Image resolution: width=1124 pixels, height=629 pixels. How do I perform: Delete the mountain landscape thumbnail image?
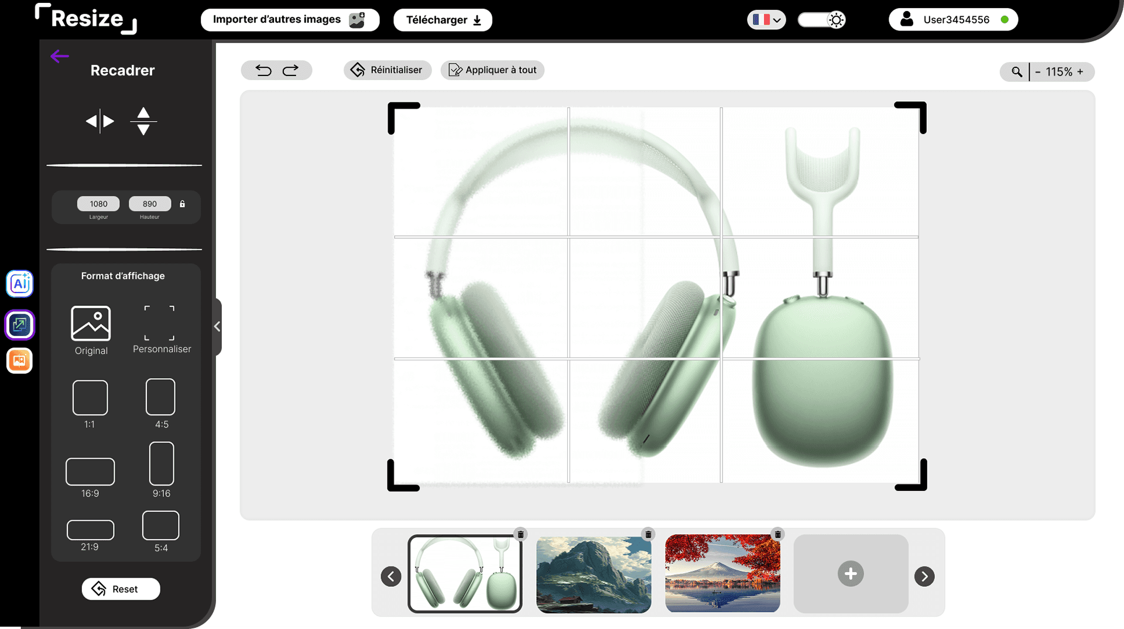(x=648, y=534)
